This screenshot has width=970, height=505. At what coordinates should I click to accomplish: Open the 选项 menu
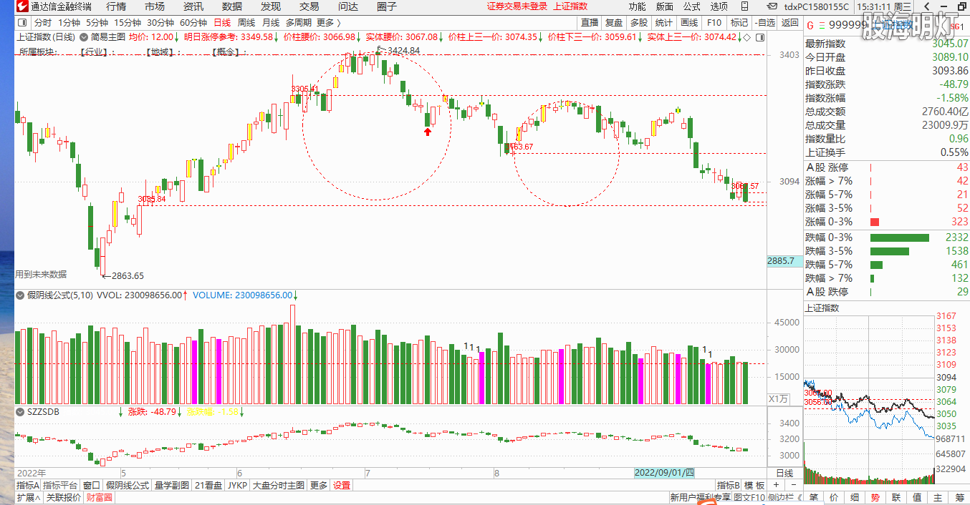(719, 6)
